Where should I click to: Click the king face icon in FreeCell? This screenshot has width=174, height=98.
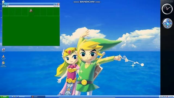click(x=31, y=10)
